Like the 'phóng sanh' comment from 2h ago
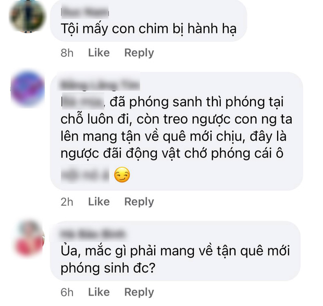The width and height of the screenshot is (323, 306). 99,202
